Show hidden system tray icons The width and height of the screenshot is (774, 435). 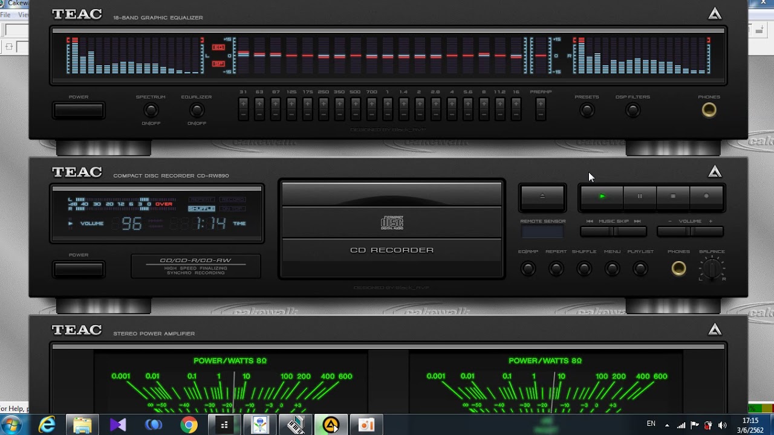click(667, 425)
